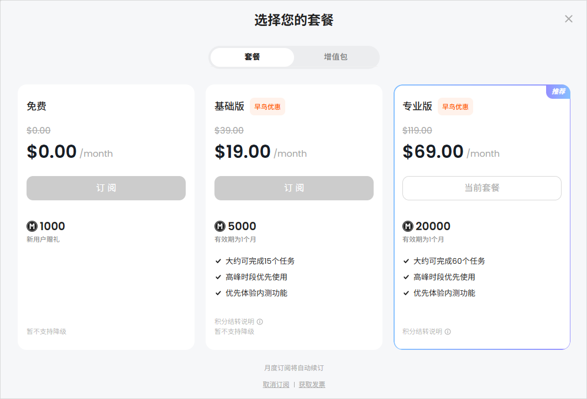Click the M credits icon on 免费 card
Screen dimensions: 587x399
(x=32, y=226)
